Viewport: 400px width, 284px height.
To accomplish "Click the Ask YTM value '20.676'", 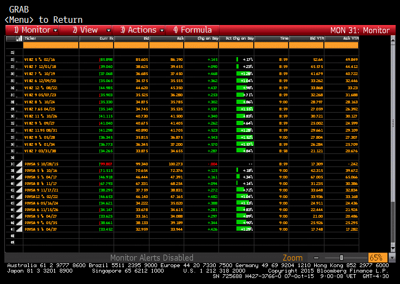I will point(352,151).
